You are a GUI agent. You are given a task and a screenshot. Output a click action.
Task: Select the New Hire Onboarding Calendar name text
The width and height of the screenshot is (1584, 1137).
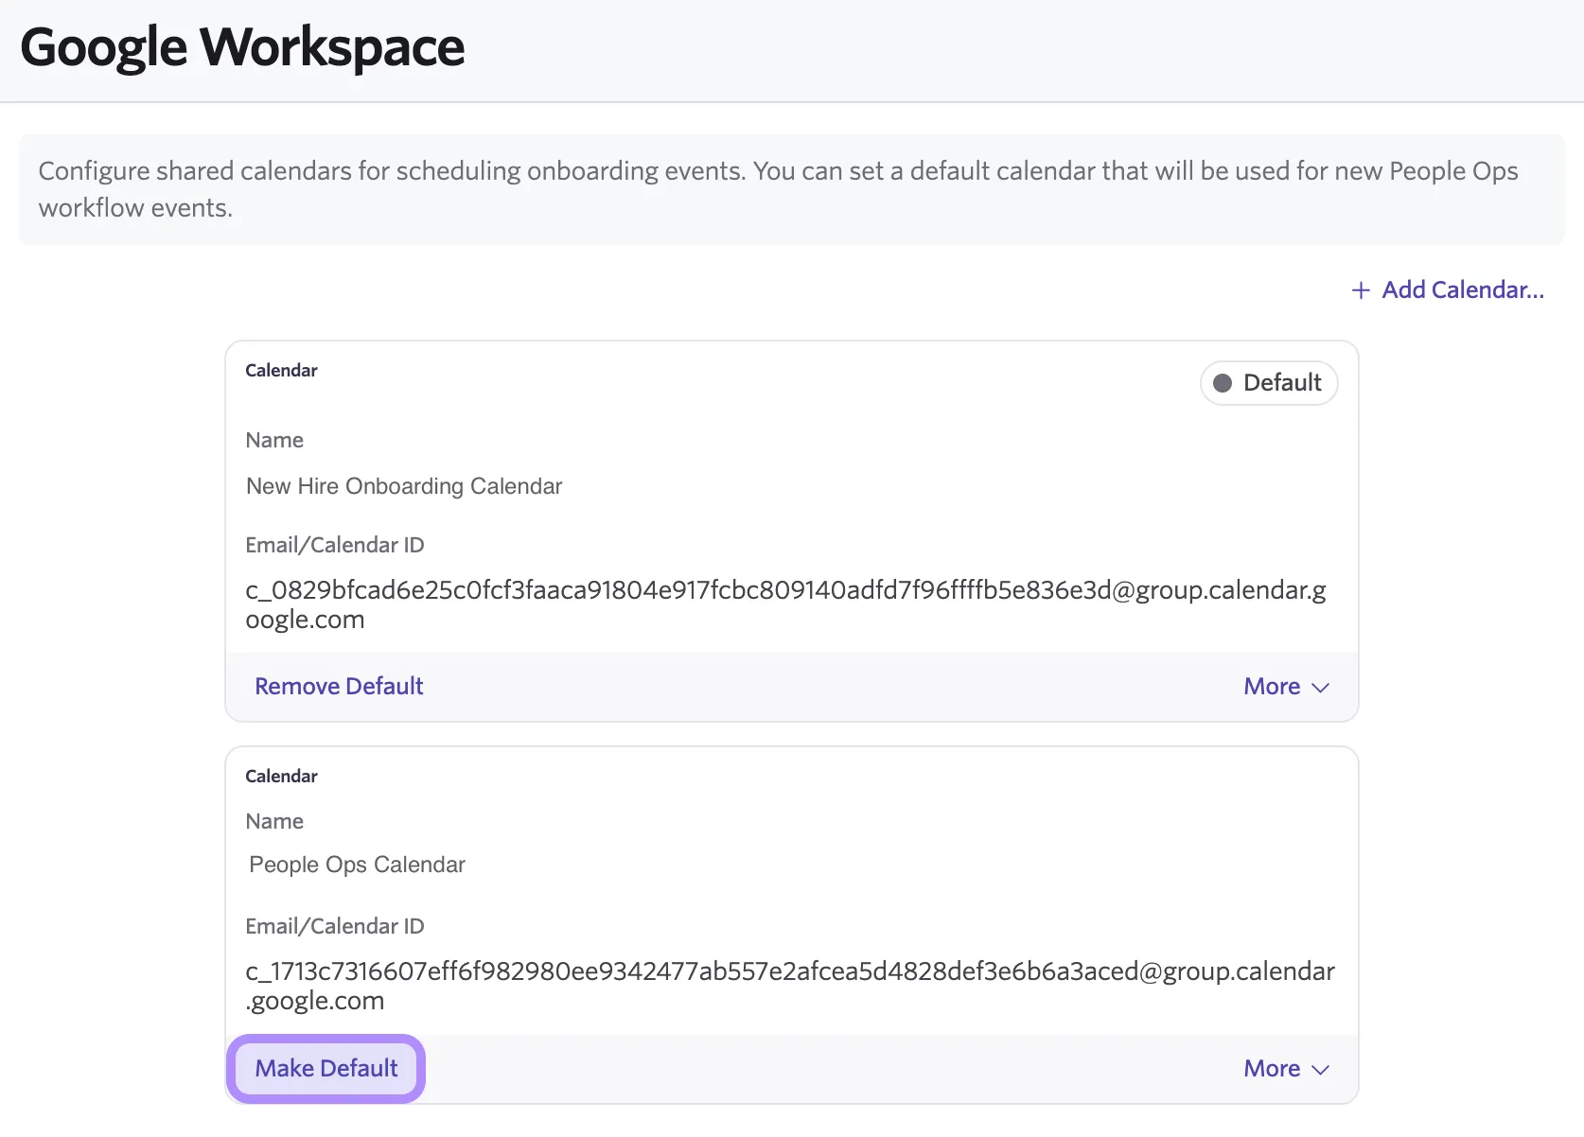click(x=404, y=486)
